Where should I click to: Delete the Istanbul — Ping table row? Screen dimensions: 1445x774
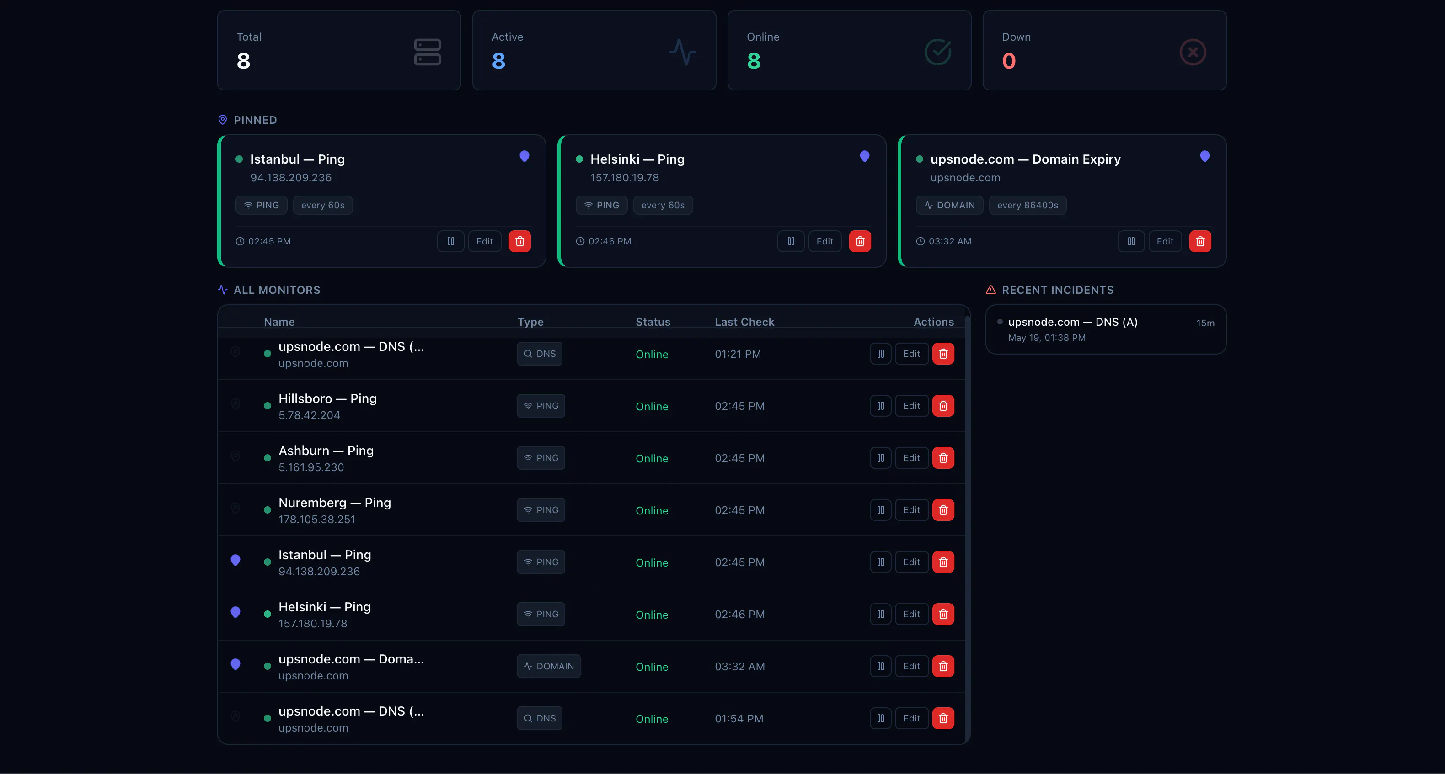(943, 562)
